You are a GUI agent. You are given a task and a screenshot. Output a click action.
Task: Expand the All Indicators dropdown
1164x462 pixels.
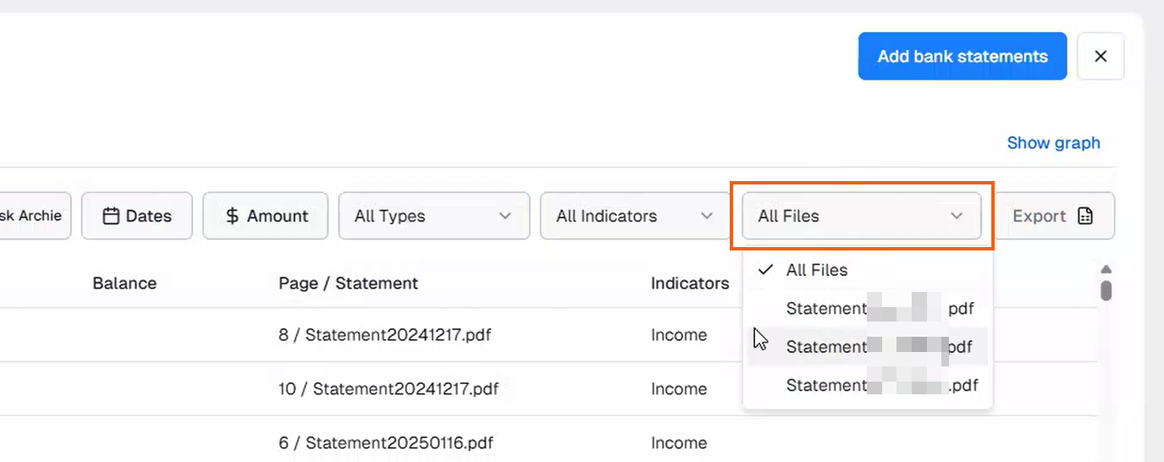coord(636,216)
